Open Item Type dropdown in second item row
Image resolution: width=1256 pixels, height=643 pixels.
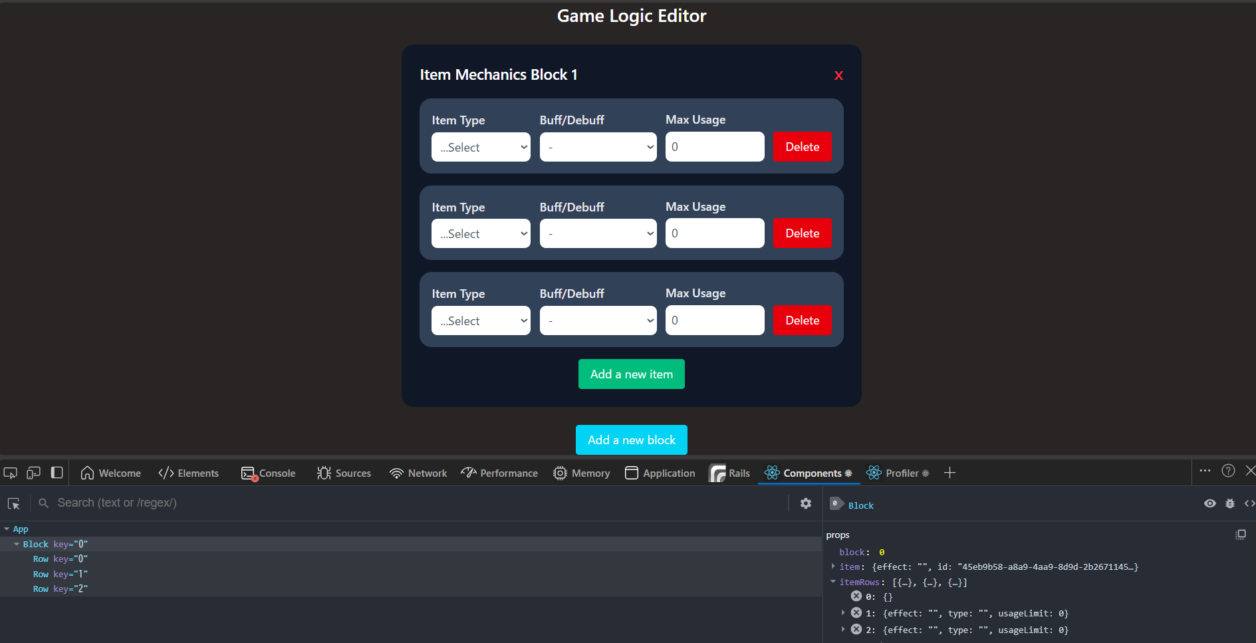pyautogui.click(x=481, y=233)
